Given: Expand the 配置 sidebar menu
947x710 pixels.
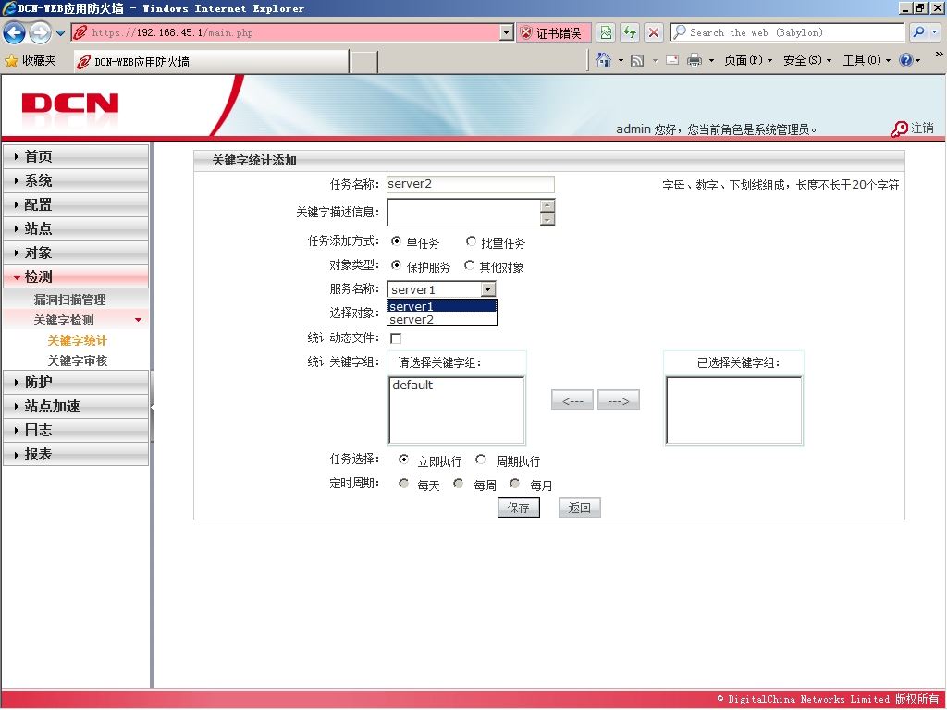Looking at the screenshot, I should click(x=76, y=204).
